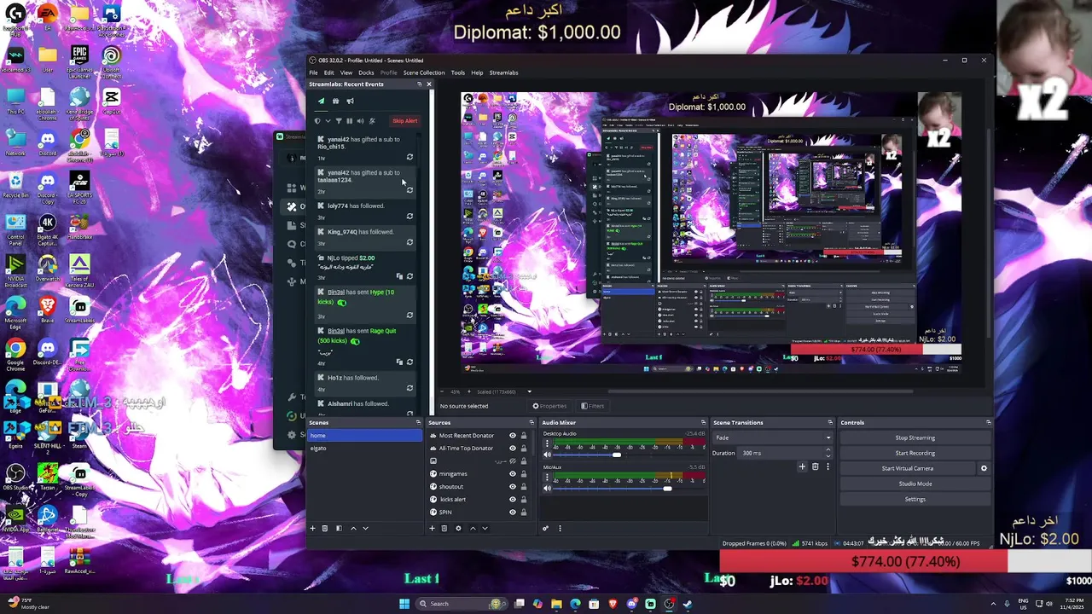Undock the Streamlabs Recent Events panel
Image resolution: width=1092 pixels, height=614 pixels.
coord(420,84)
